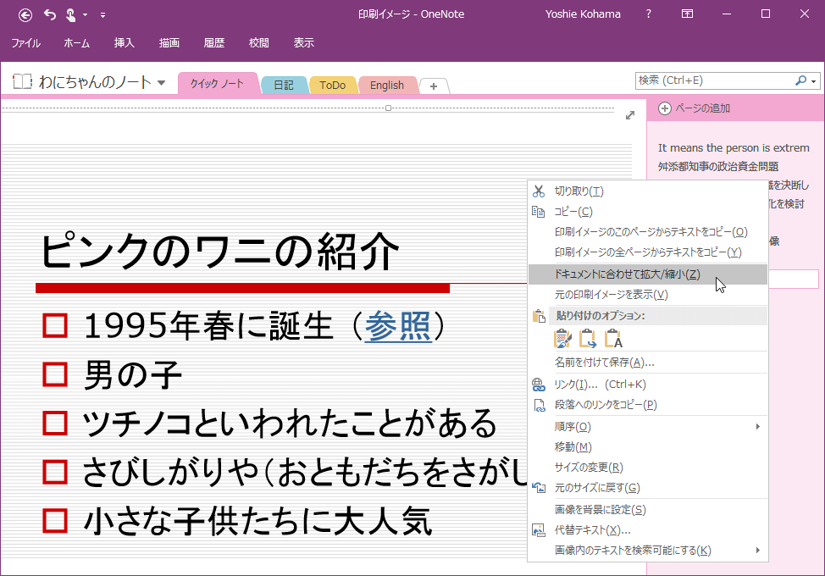Image resolution: width=825 pixels, height=576 pixels.
Task: Choose 移動(M) from context menu
Action: [x=647, y=447]
